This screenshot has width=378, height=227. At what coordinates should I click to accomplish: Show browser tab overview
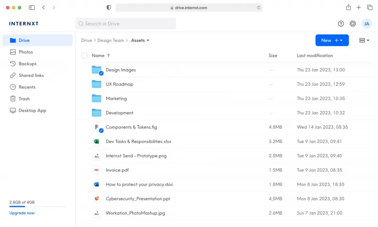[369, 8]
